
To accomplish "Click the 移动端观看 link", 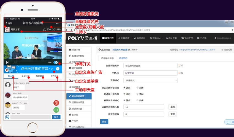I will [227, 50].
